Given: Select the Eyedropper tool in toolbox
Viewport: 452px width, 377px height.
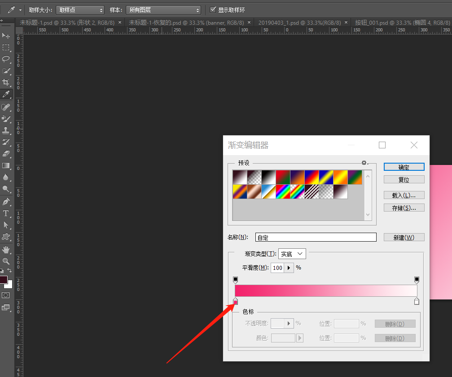Looking at the screenshot, I should point(6,95).
